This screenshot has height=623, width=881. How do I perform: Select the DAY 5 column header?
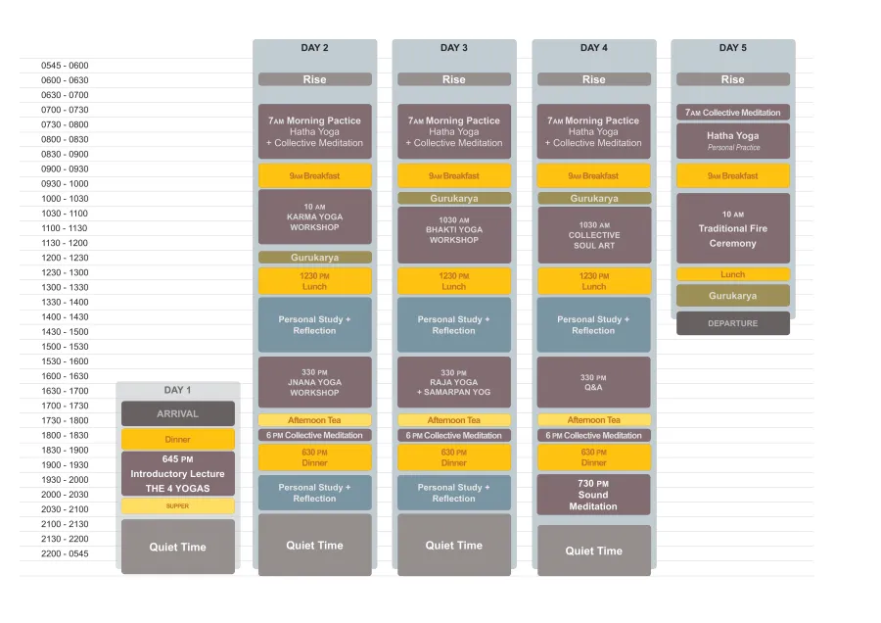pyautogui.click(x=732, y=48)
